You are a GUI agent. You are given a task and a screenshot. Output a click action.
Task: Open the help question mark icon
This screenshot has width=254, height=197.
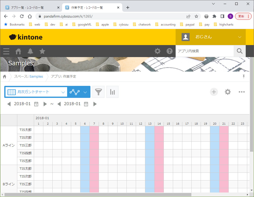pos(170,51)
